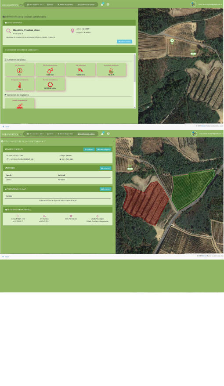Click the pink location pin icon near Latitud
224x386 pixels.
[72, 31]
